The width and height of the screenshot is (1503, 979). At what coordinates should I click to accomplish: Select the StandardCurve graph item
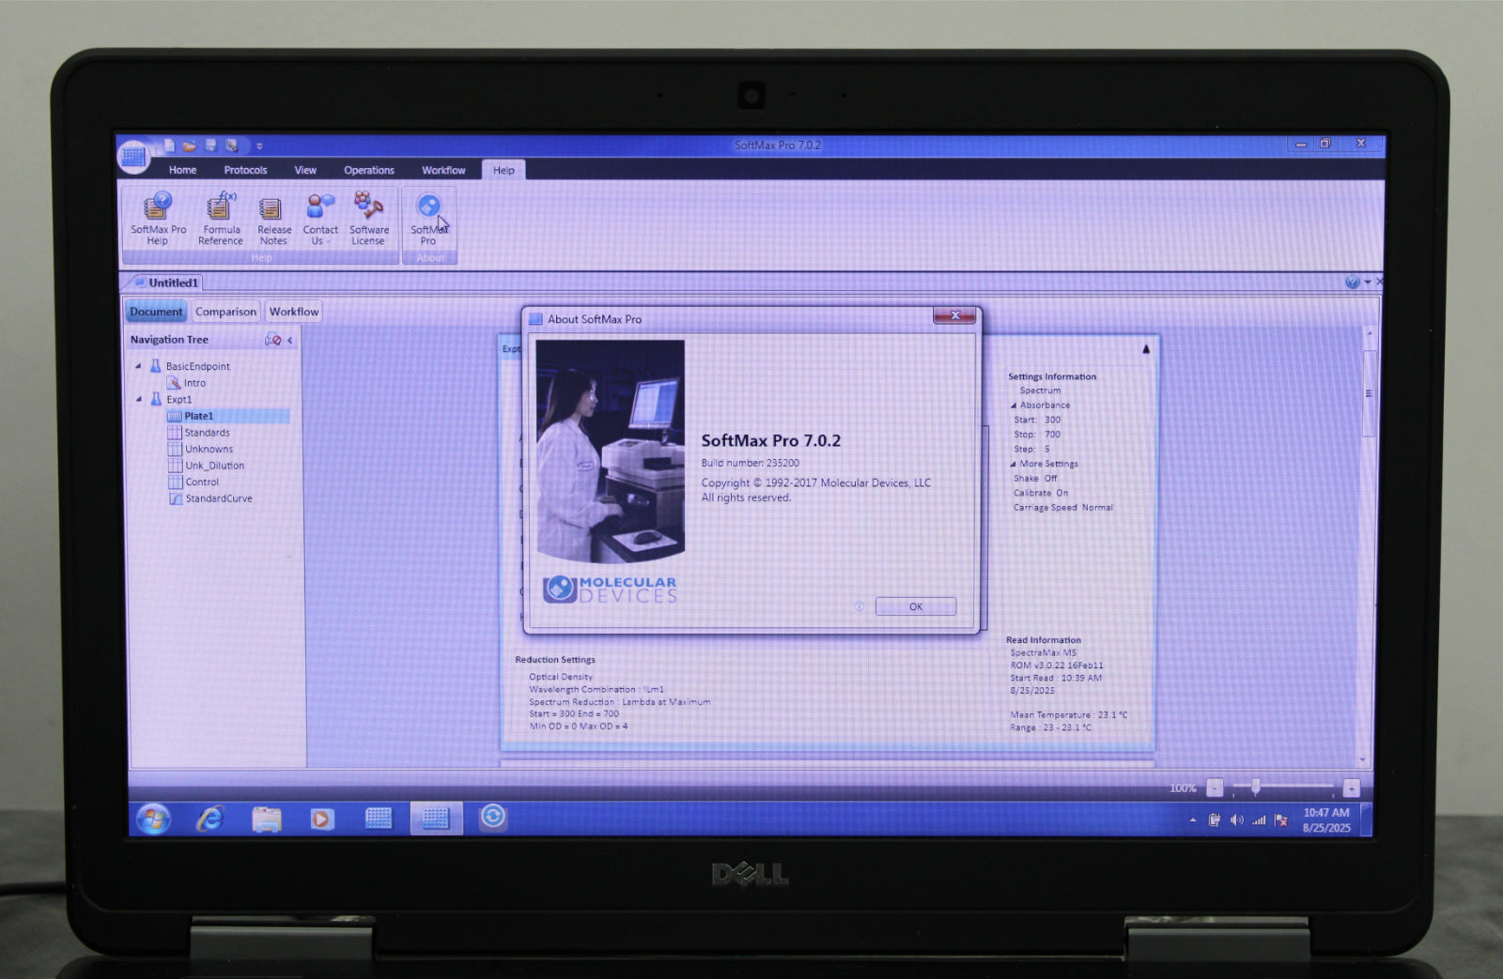219,498
